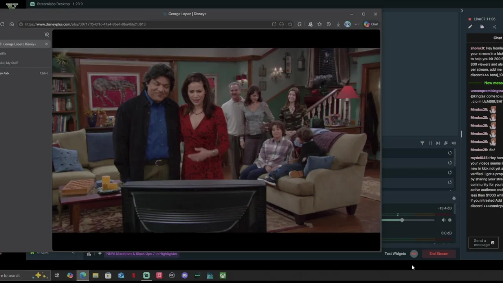Screen dimensions: 503x283
Task: Click End Stream button
Action: tap(439, 254)
